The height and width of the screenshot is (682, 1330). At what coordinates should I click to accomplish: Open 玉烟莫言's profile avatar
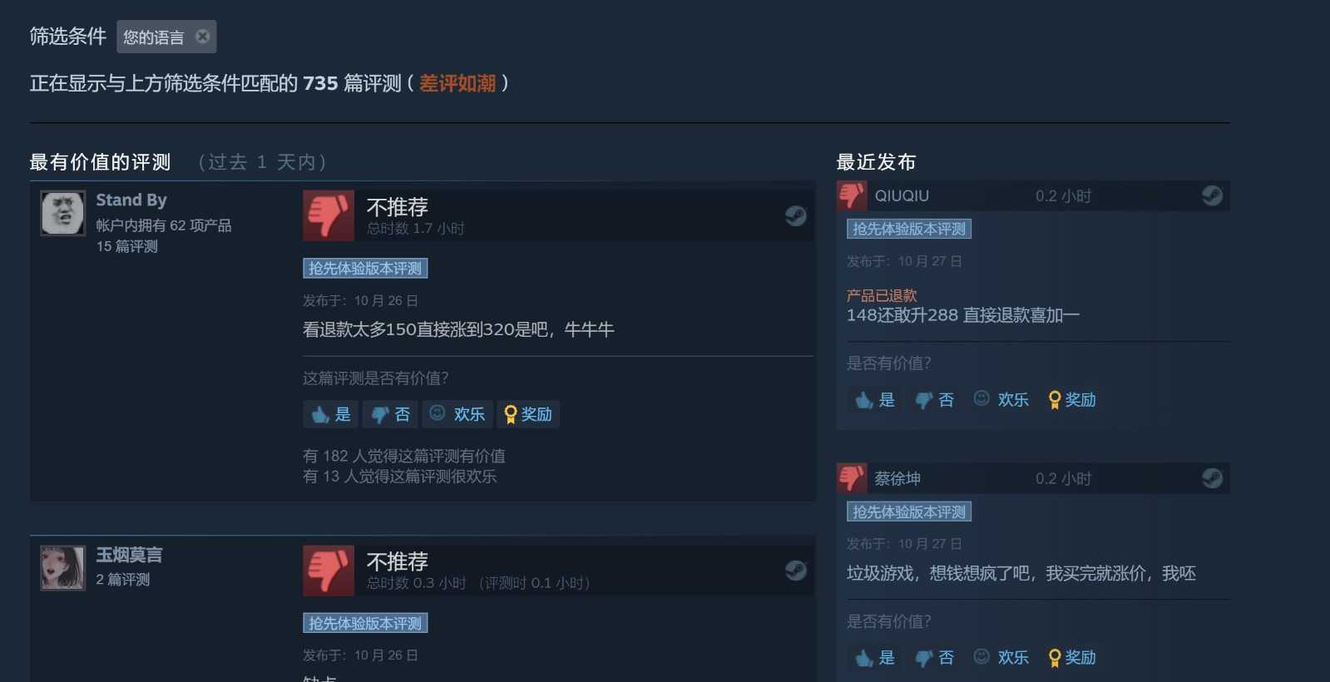point(63,568)
